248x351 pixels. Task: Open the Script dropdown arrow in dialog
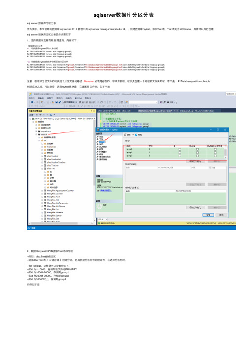tap(133, 135)
